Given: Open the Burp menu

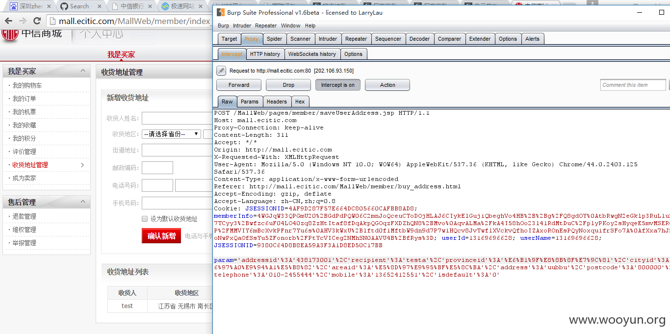Looking at the screenshot, I should [x=223, y=26].
